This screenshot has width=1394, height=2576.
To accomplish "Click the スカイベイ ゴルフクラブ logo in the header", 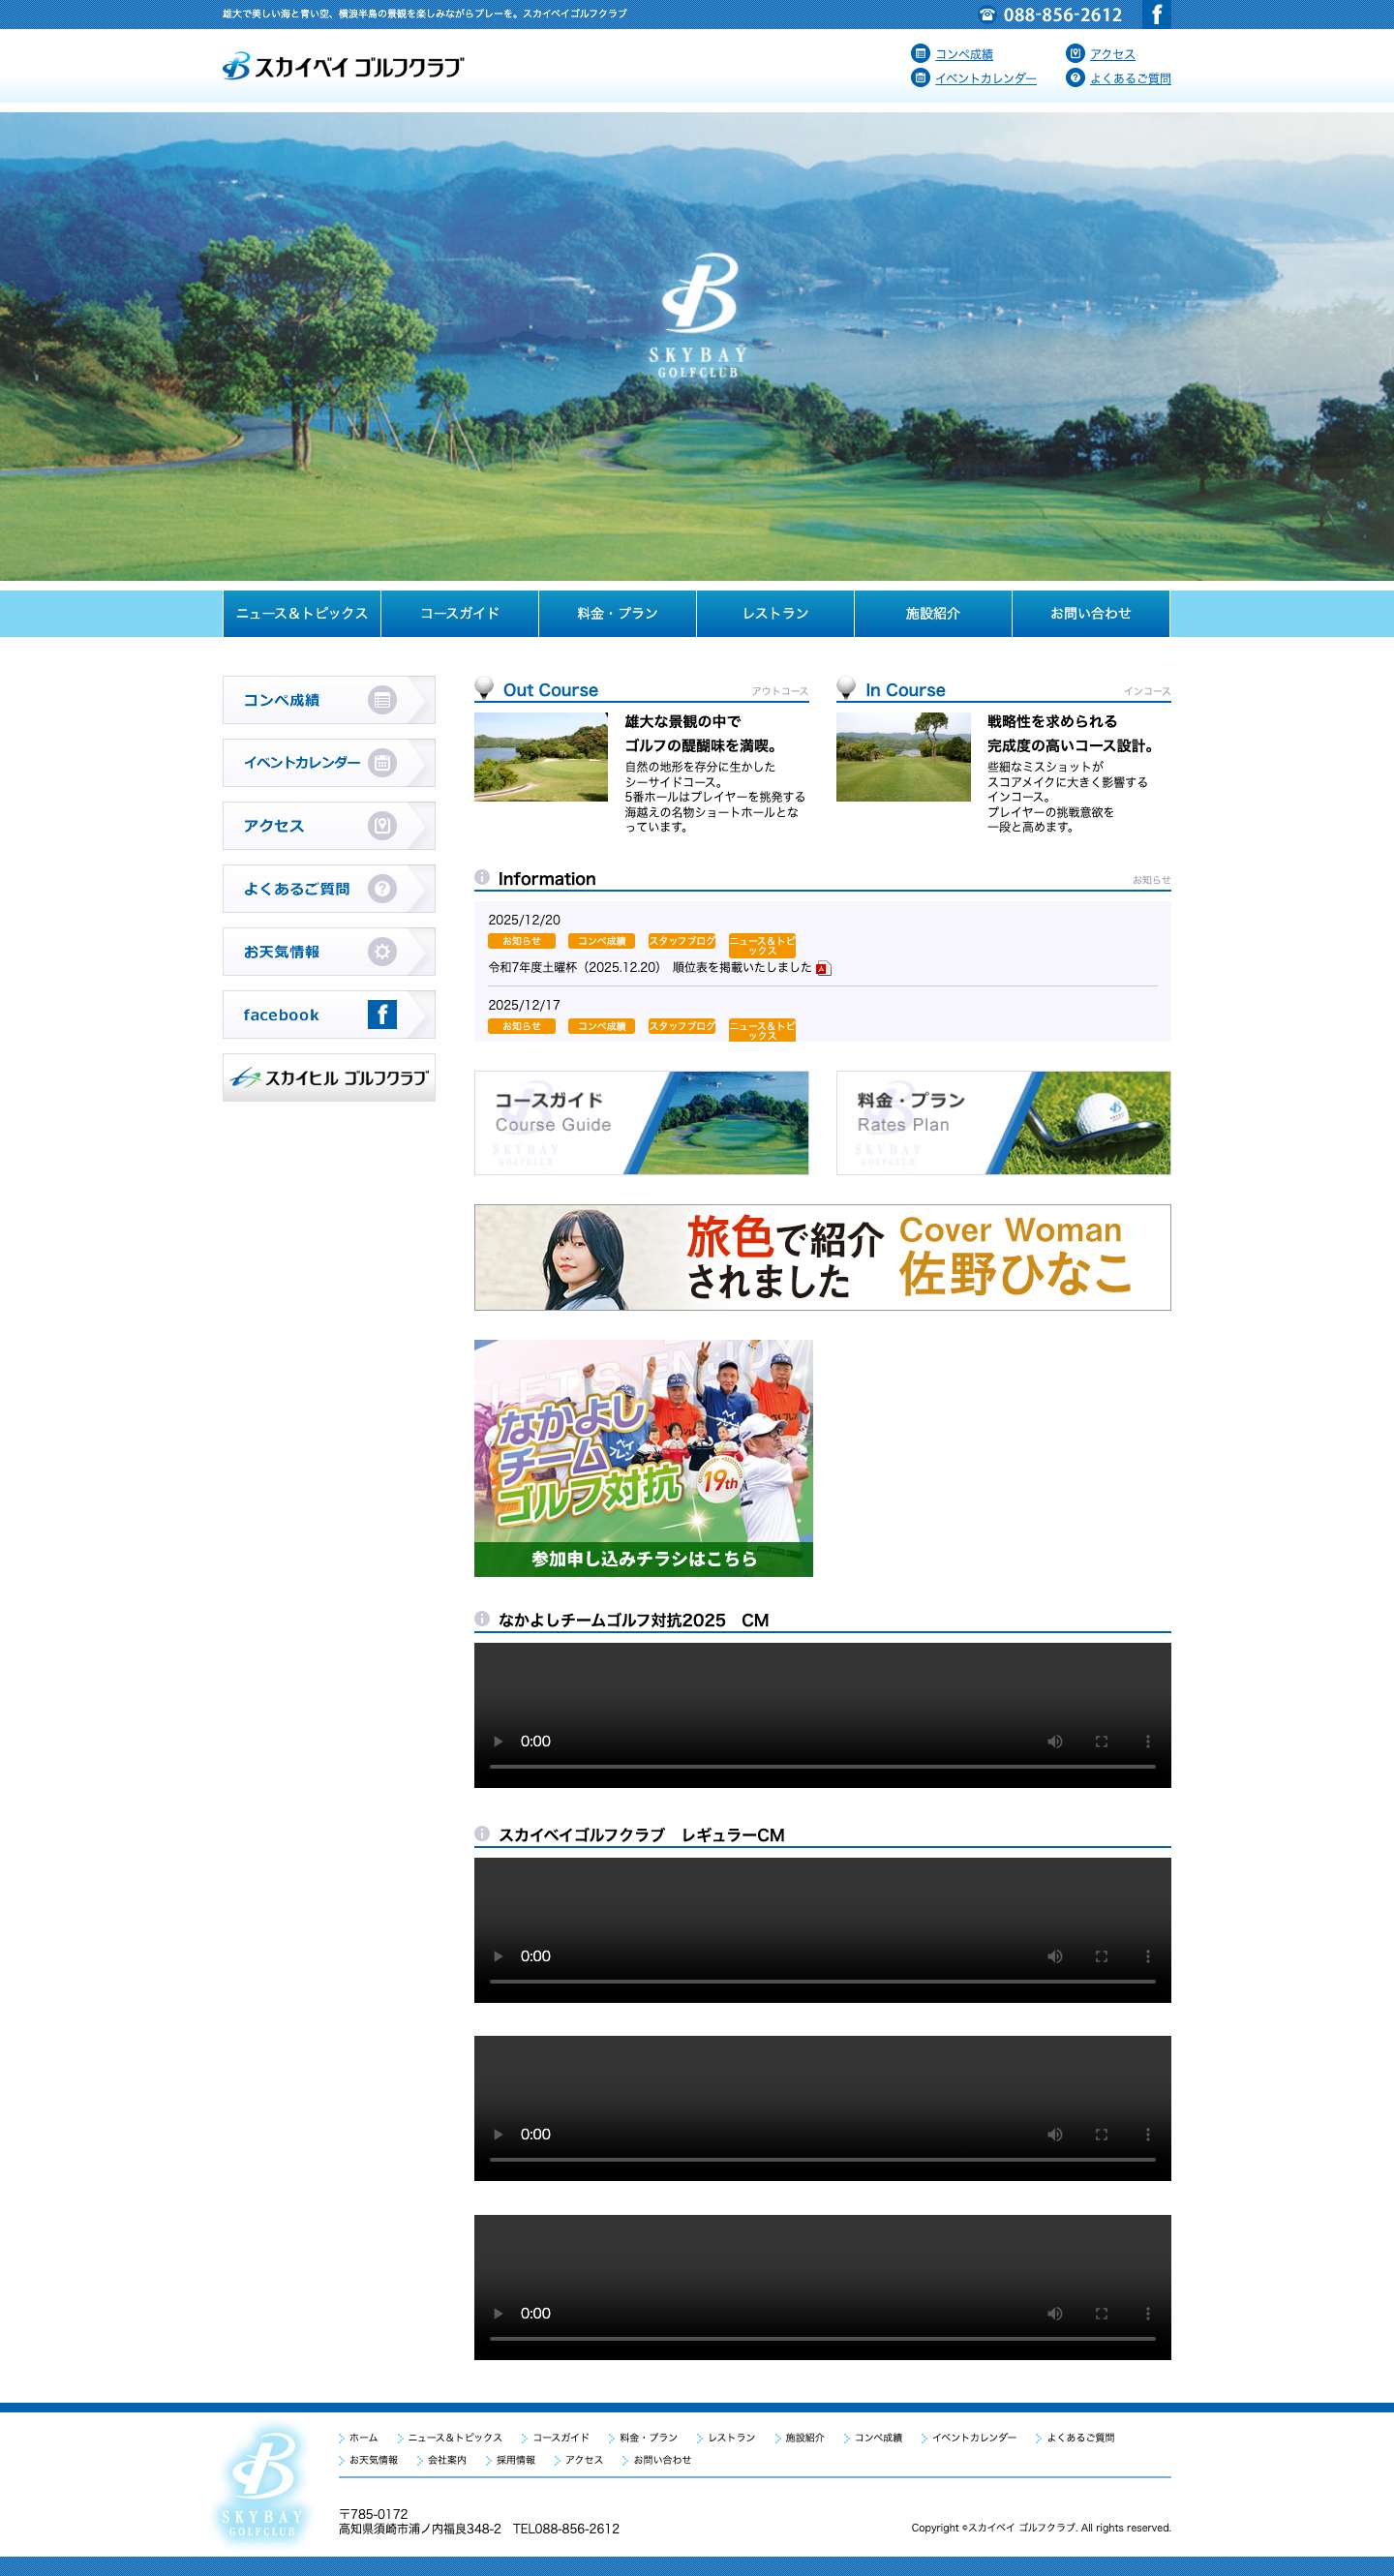I will [x=343, y=66].
